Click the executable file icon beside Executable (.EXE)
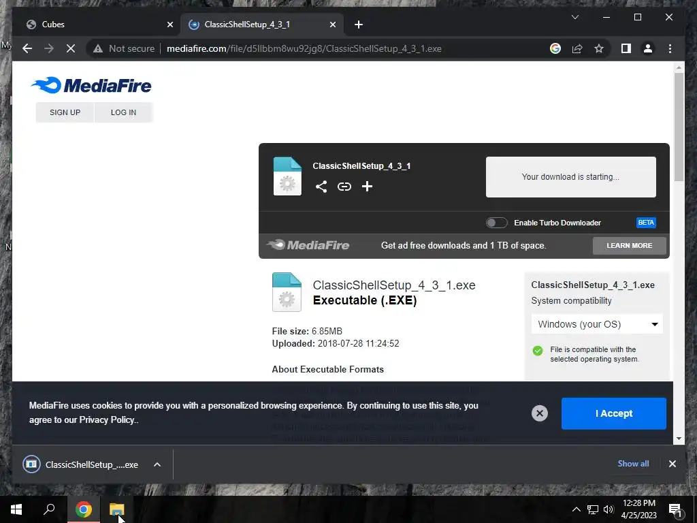Image resolution: width=697 pixels, height=523 pixels. 287,291
